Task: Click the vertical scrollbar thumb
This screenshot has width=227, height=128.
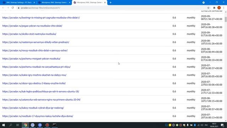Action: [x=226, y=19]
